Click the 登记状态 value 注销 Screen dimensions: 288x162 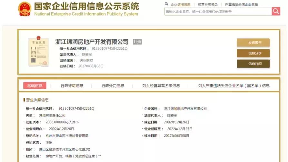point(49,143)
